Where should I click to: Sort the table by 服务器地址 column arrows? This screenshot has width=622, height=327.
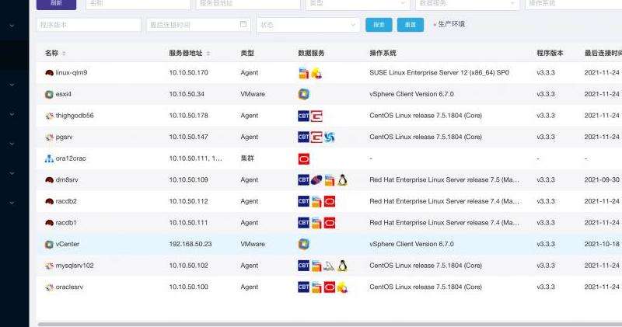[x=208, y=53]
